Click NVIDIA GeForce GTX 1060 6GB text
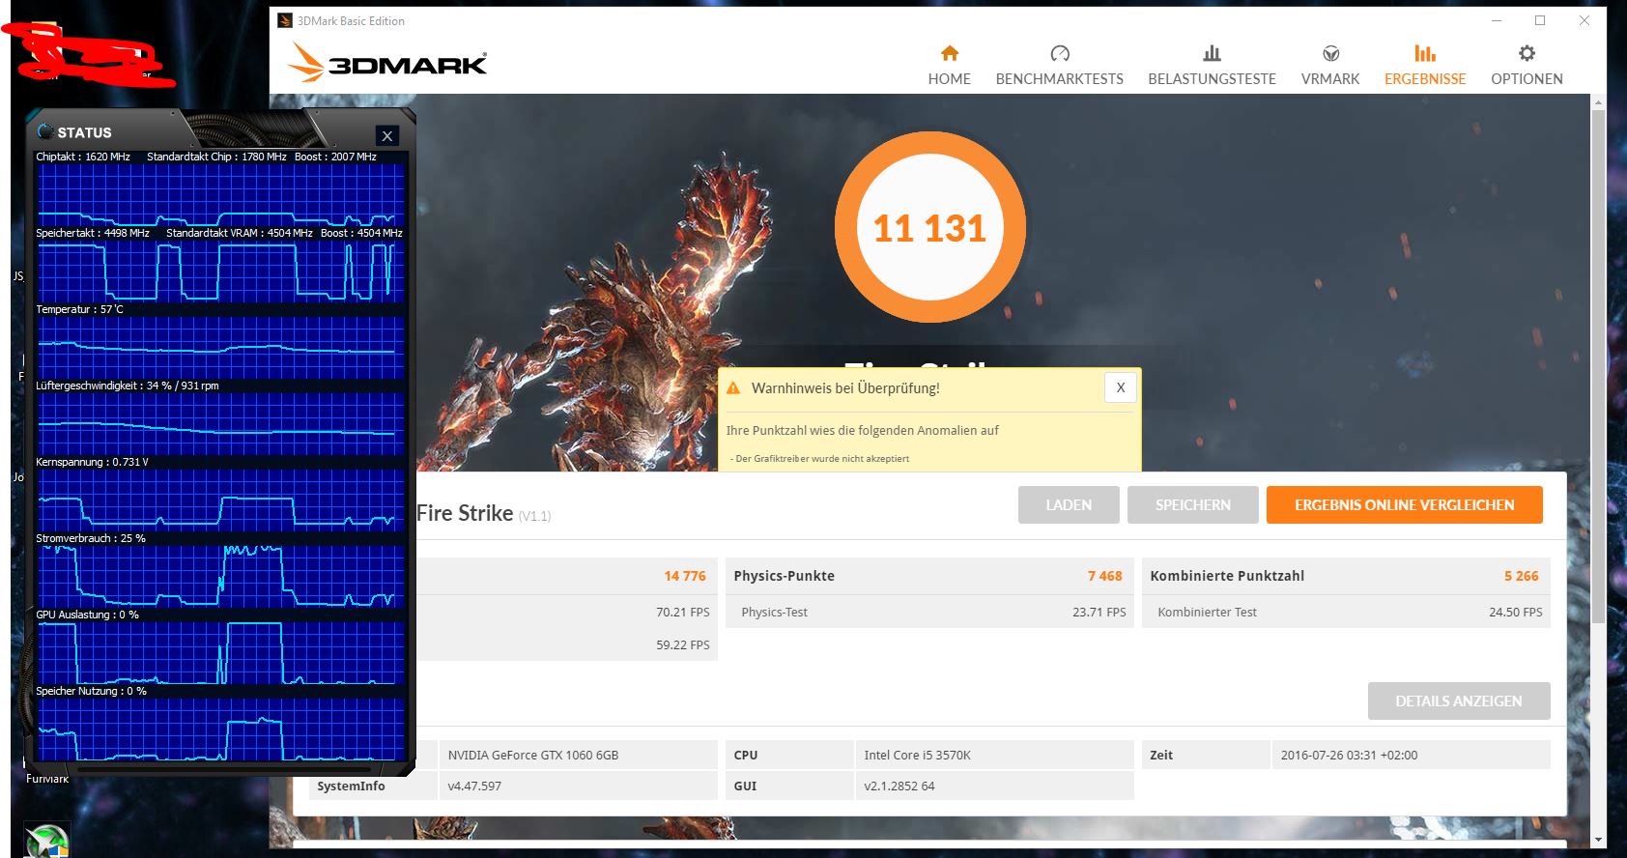 tap(532, 755)
